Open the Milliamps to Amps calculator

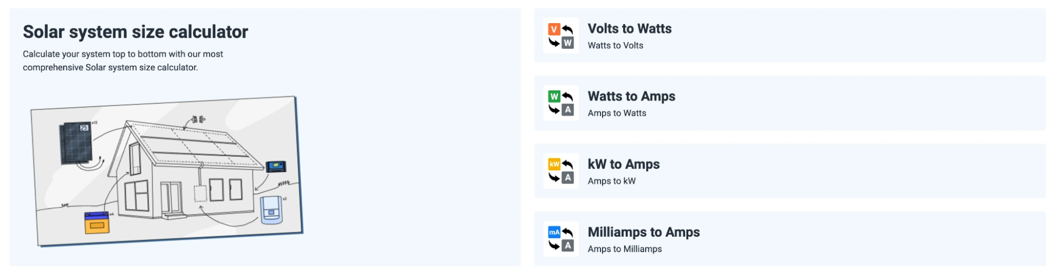pos(643,232)
